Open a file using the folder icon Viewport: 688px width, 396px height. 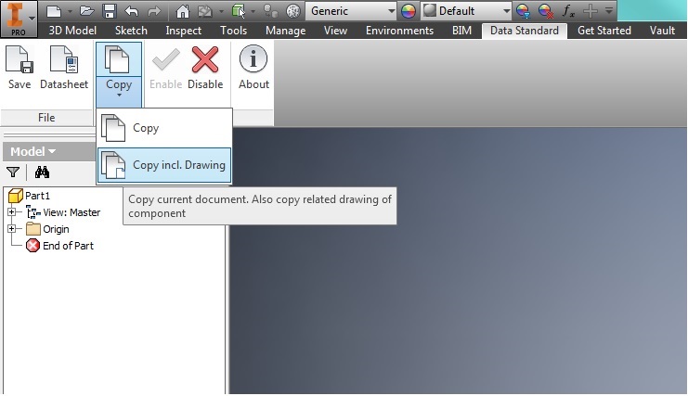click(x=87, y=11)
